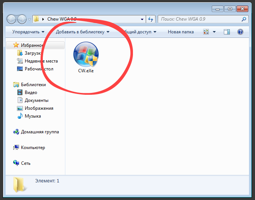Expand the address bar history dropdown

142,19
